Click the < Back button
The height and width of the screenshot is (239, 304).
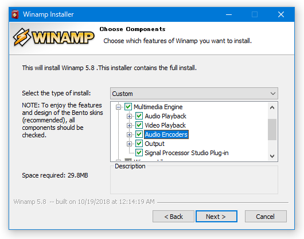[173, 216]
